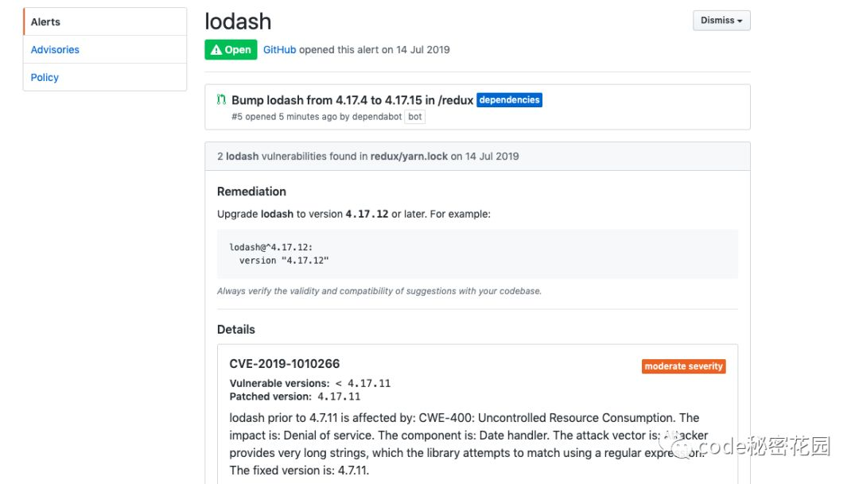Click the #5 pull request number text
The image size is (859, 484).
236,116
